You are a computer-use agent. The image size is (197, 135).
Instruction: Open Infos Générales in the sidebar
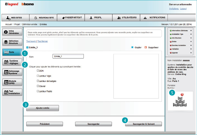12,32
